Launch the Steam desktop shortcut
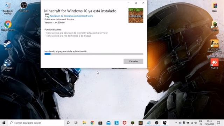 (x=8, y=45)
